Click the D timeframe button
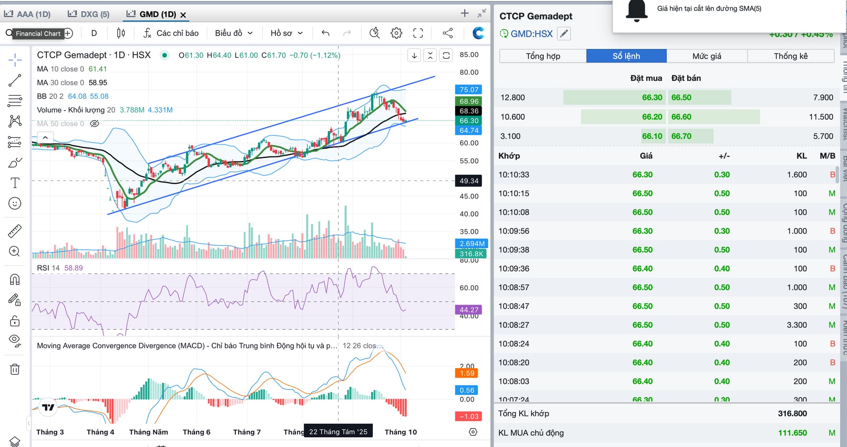Viewport: 847px width, 447px height. tap(94, 33)
